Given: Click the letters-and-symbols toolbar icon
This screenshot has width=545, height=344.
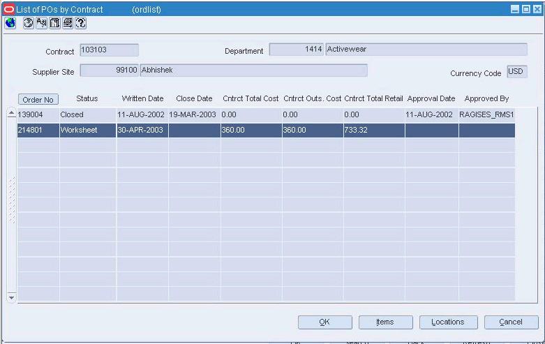Looking at the screenshot, I should [x=41, y=23].
